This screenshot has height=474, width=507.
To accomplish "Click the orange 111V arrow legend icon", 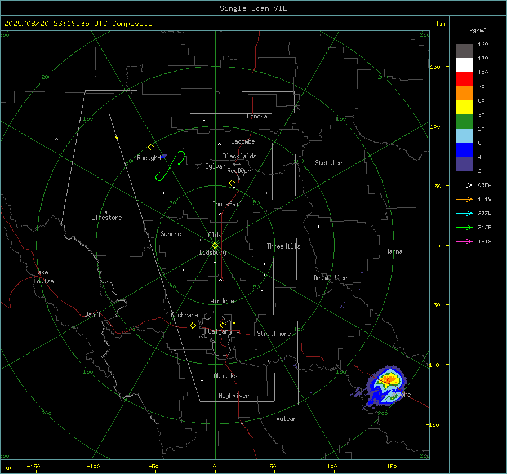I will point(464,200).
